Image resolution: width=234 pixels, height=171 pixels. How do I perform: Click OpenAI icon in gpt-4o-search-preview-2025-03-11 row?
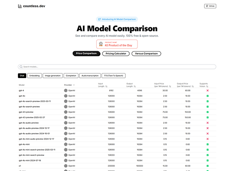click(x=66, y=101)
